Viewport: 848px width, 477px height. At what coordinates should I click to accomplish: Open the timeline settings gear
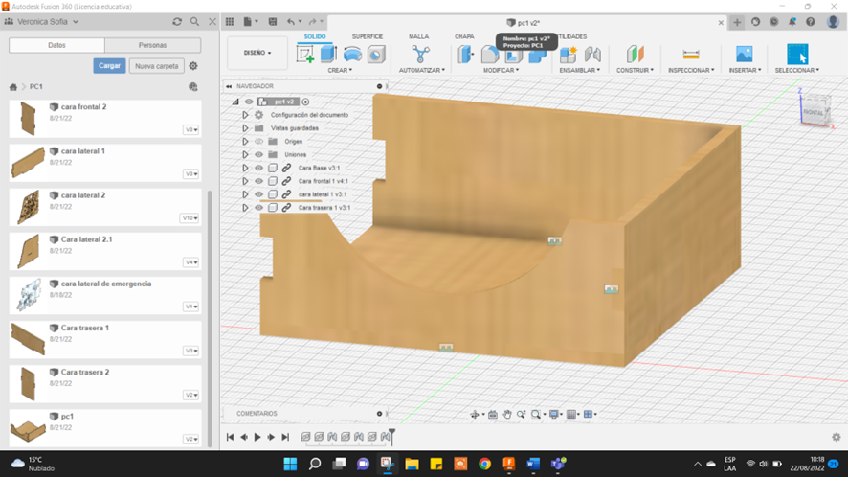tap(837, 437)
